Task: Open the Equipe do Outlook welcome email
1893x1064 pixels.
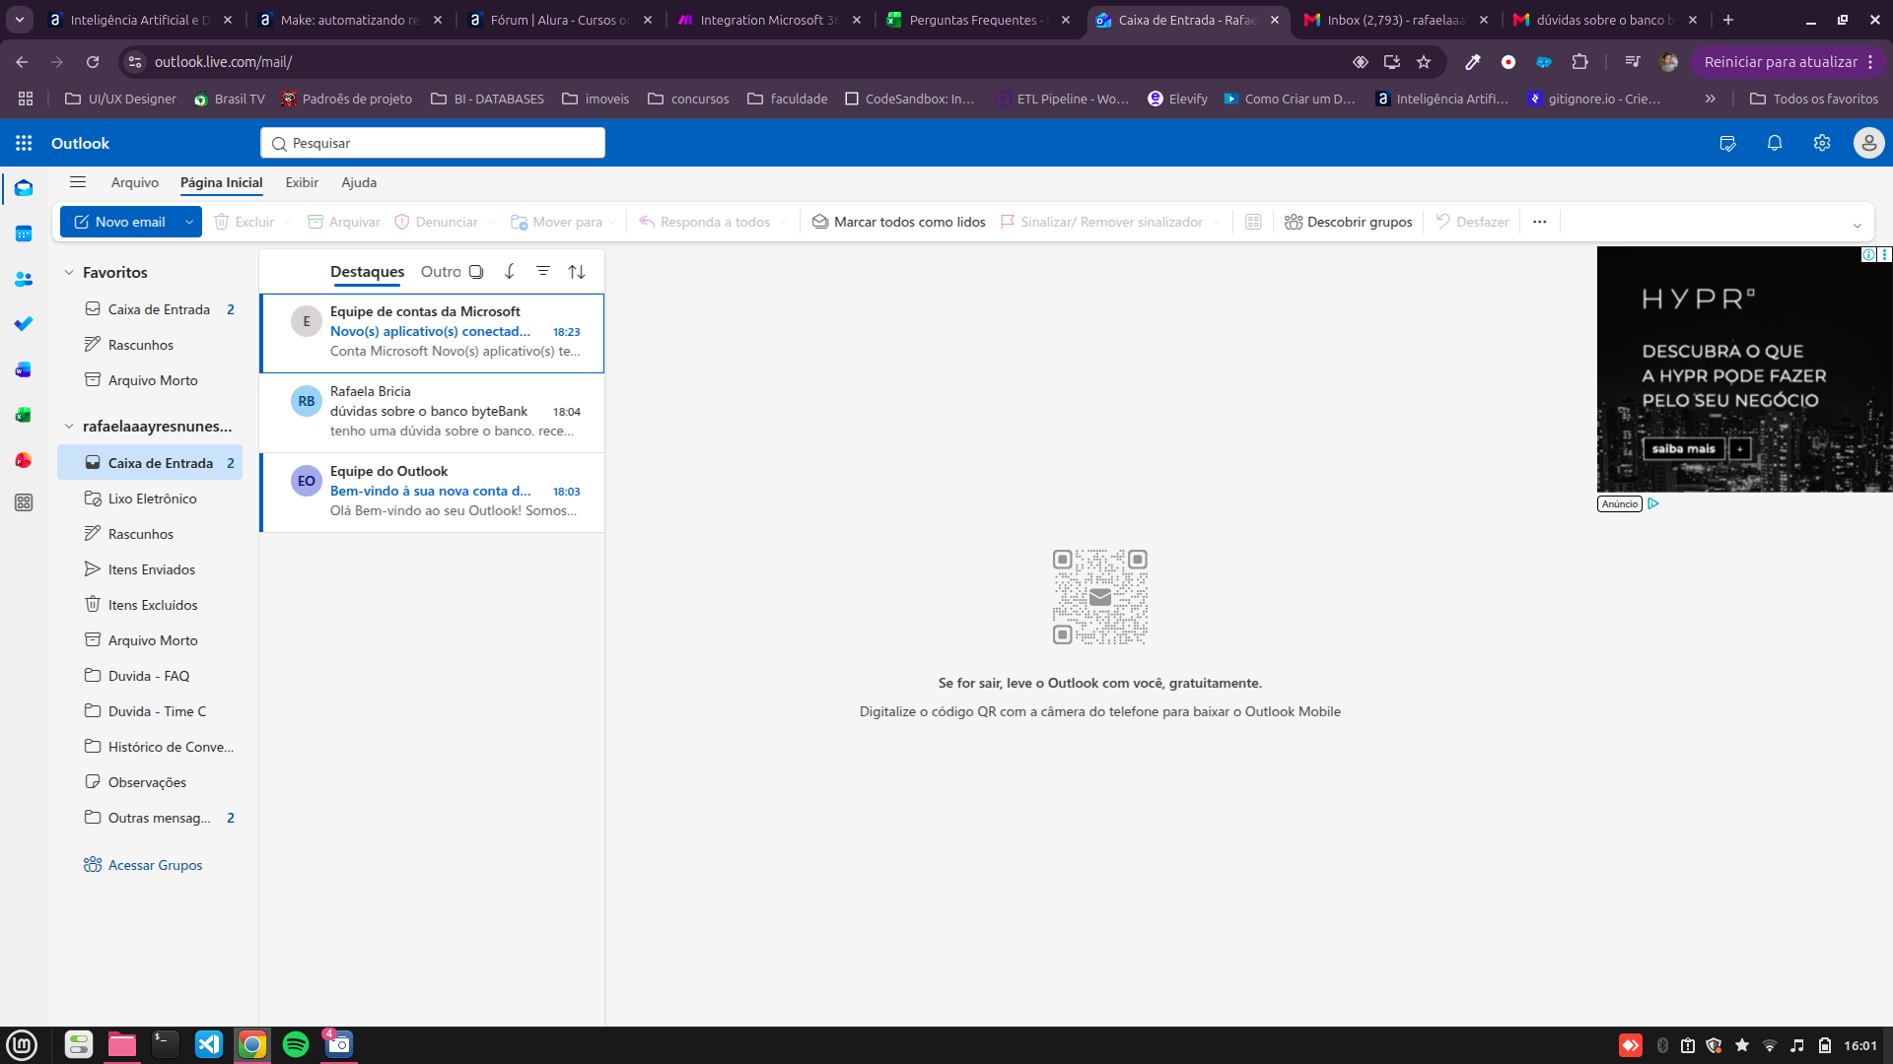Action: click(x=433, y=492)
